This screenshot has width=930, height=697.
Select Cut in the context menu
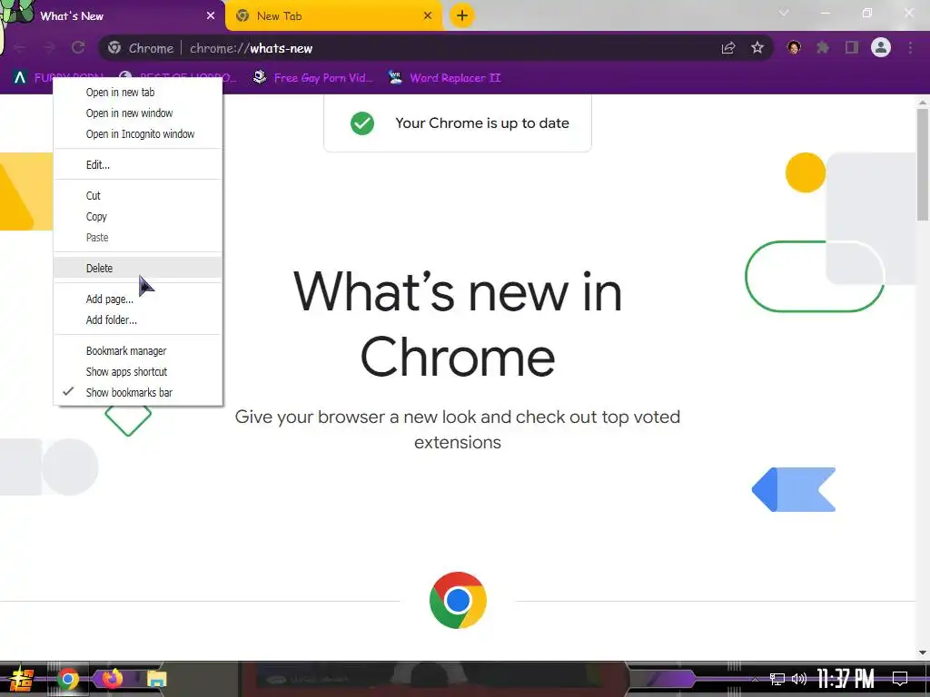pyautogui.click(x=138, y=196)
